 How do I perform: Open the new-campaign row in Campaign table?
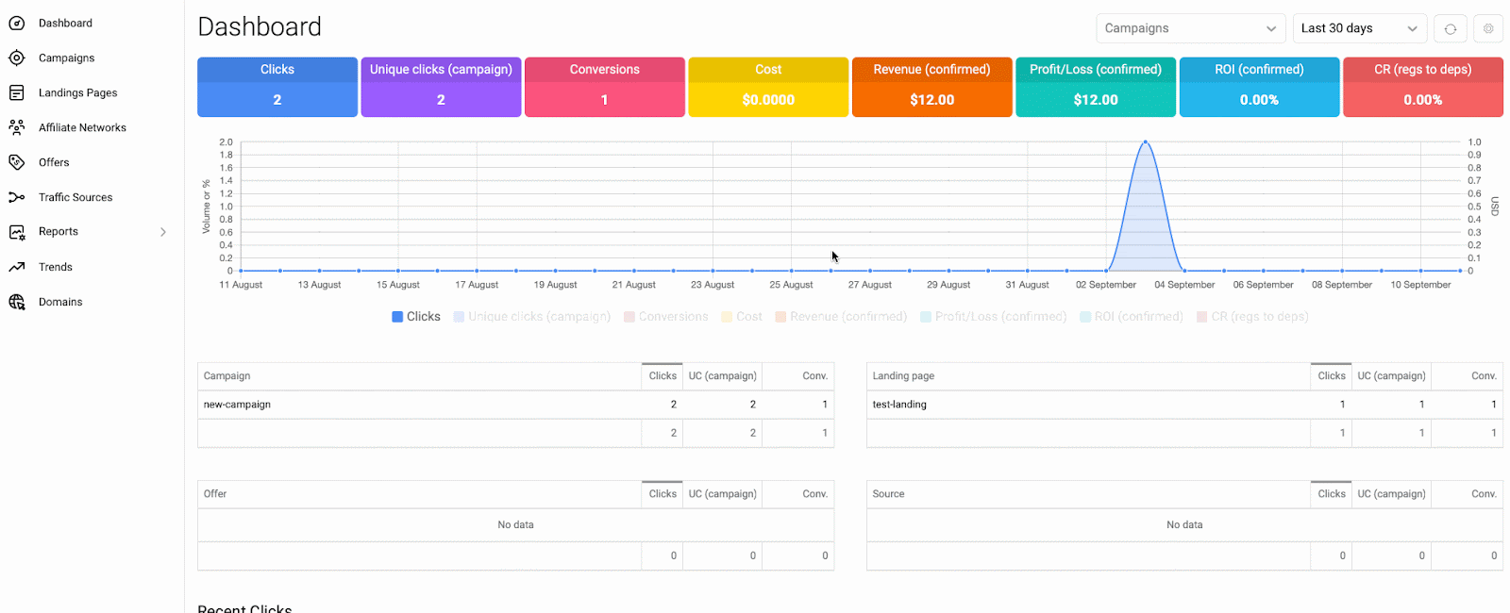click(x=237, y=405)
